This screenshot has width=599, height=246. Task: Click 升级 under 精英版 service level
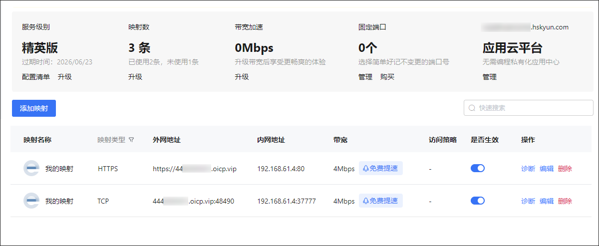point(64,77)
